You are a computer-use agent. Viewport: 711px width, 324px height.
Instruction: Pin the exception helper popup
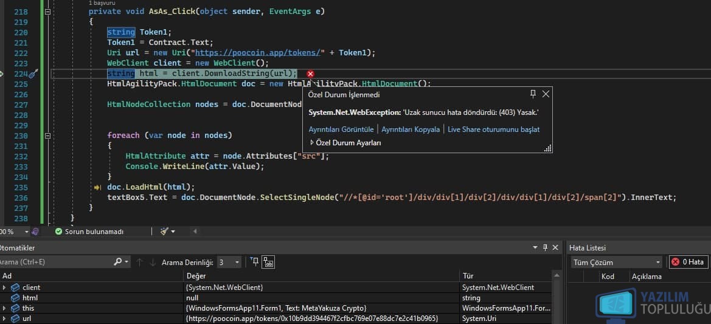(x=533, y=94)
